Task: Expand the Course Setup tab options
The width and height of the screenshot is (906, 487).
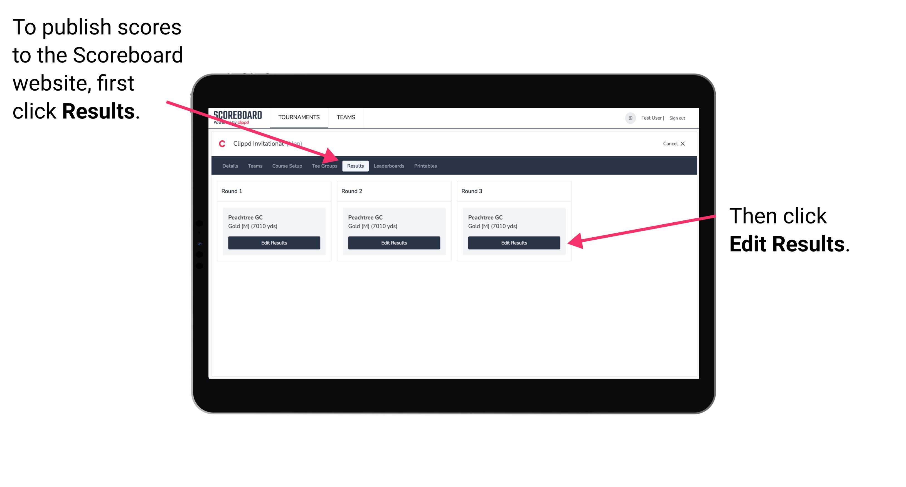Action: (287, 166)
